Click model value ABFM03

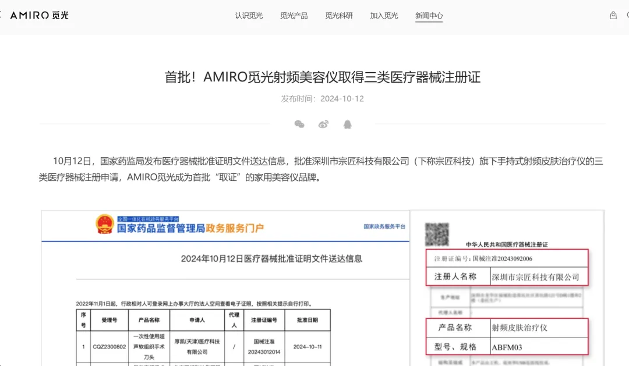coord(507,347)
